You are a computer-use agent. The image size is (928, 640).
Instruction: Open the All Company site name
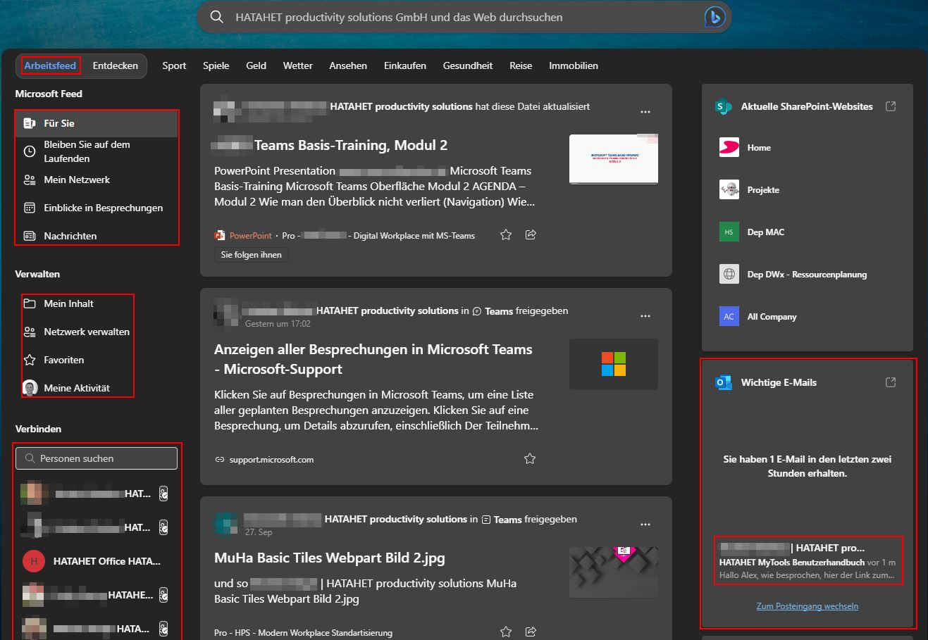pos(772,317)
